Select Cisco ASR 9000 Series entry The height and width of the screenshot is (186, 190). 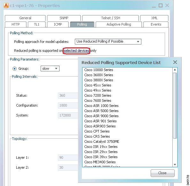coord(128,116)
